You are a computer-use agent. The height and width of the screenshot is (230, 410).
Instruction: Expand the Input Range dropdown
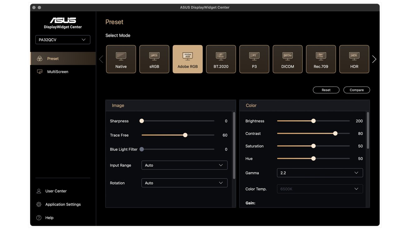[184, 165]
